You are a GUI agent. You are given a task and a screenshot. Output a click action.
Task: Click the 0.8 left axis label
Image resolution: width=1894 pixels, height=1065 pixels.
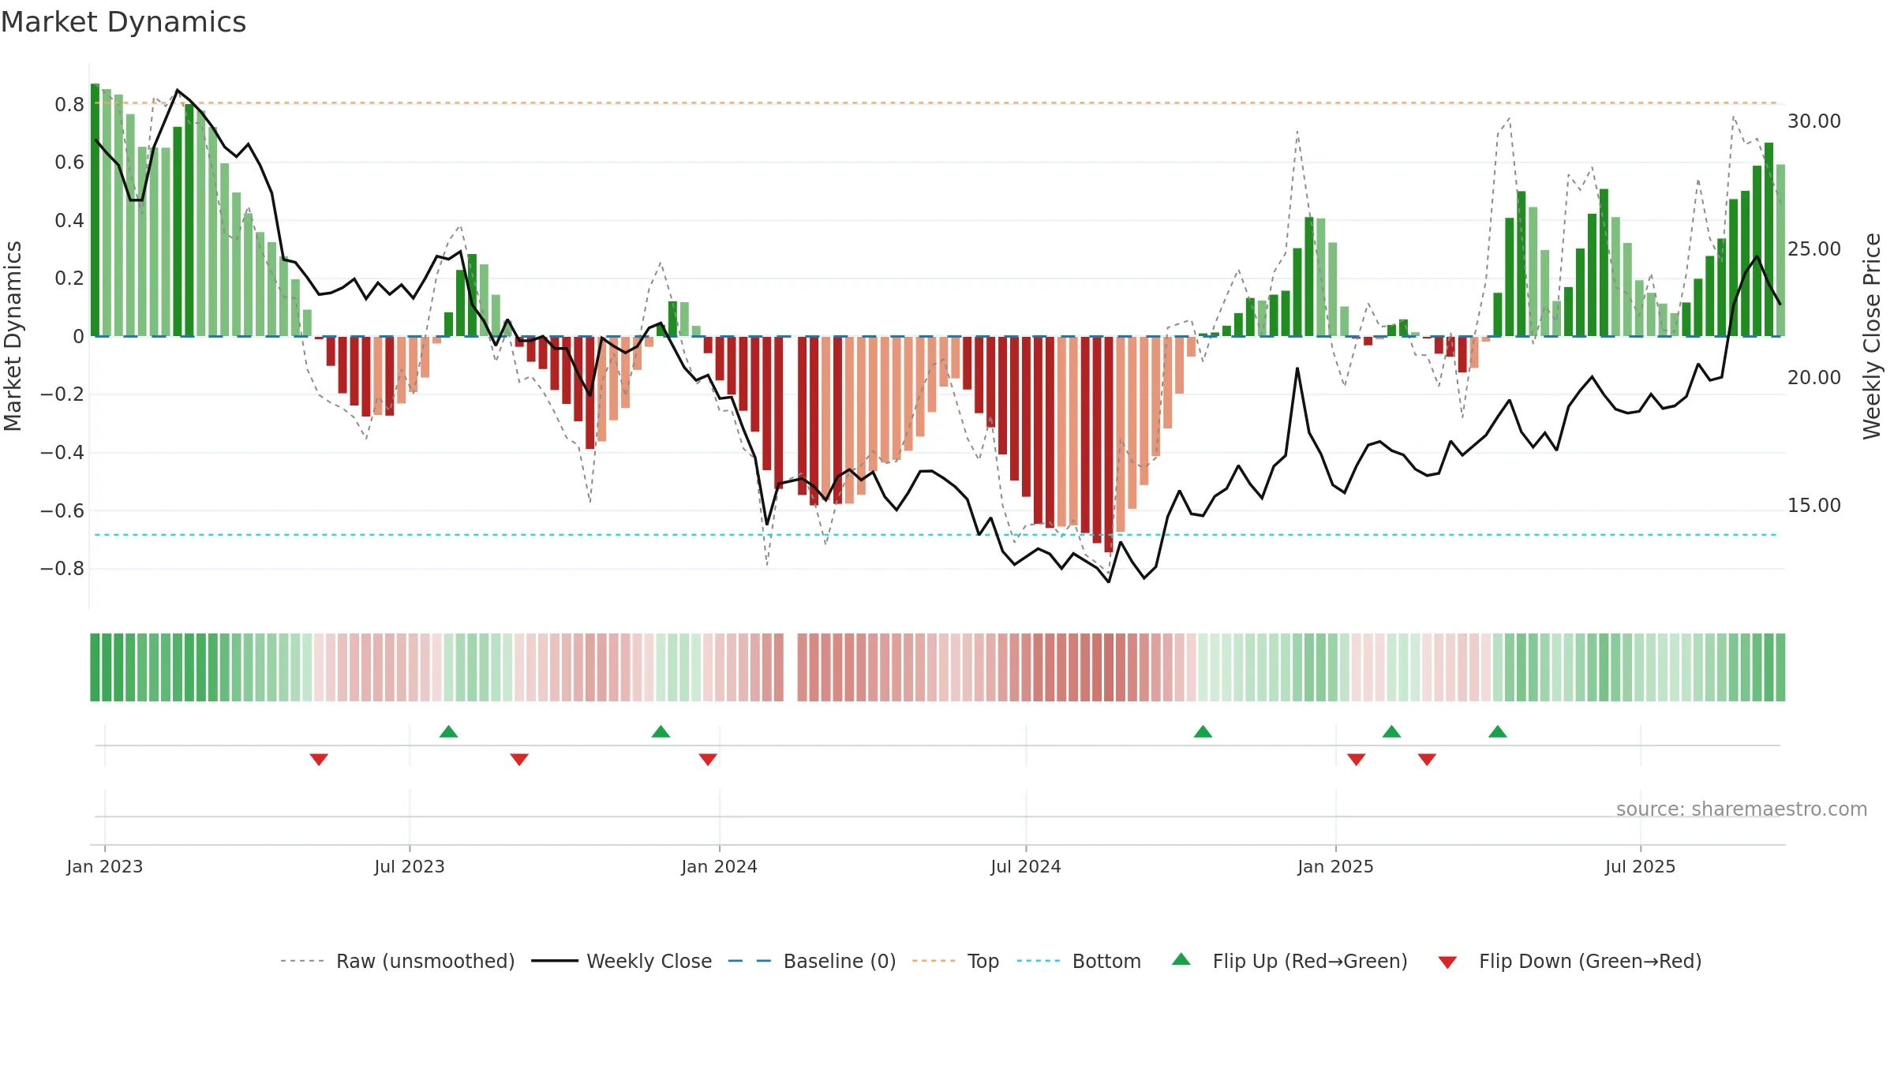(x=69, y=104)
